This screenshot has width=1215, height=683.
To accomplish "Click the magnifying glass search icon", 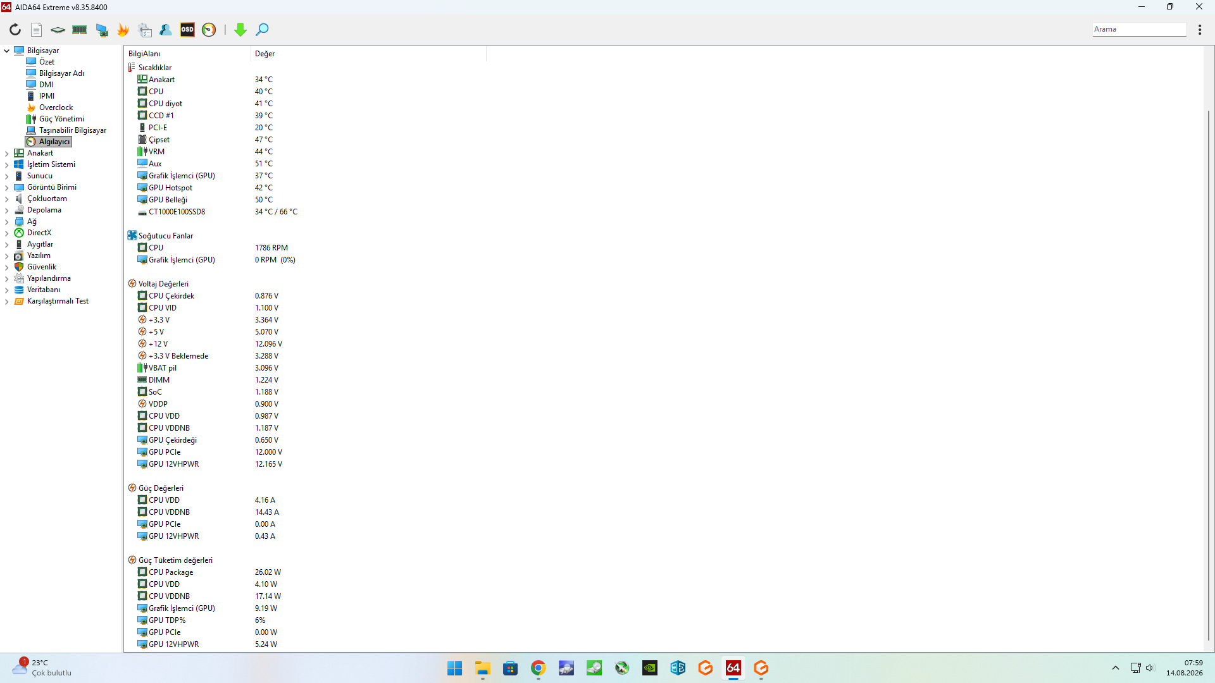I will click(x=262, y=30).
